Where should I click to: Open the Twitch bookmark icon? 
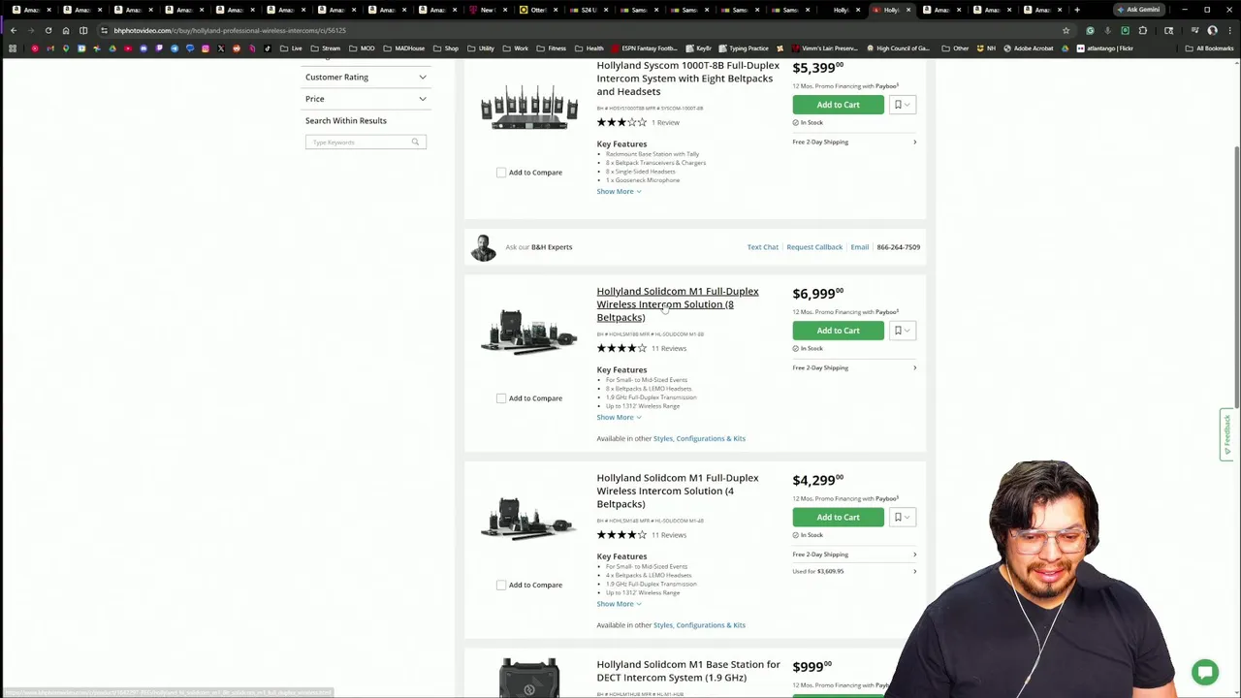click(159, 48)
